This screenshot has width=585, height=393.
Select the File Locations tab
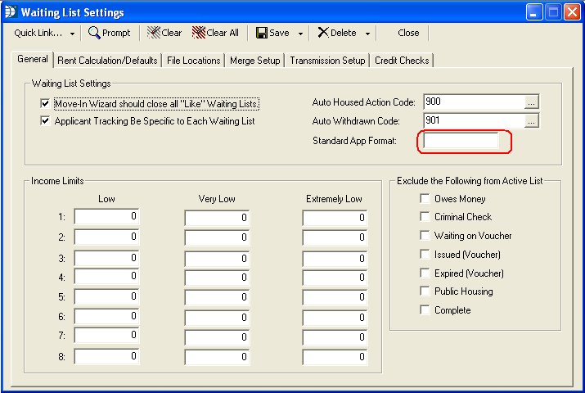[x=193, y=61]
